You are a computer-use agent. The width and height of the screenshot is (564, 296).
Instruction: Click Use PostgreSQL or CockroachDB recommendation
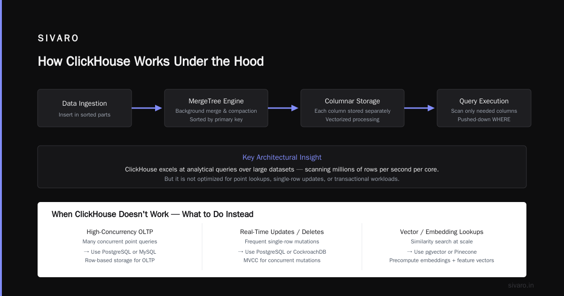282,252
